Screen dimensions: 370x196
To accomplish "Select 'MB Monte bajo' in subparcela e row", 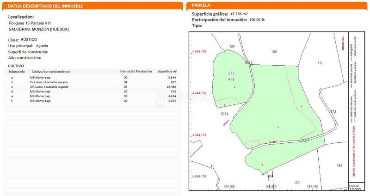I will [x=40, y=96].
